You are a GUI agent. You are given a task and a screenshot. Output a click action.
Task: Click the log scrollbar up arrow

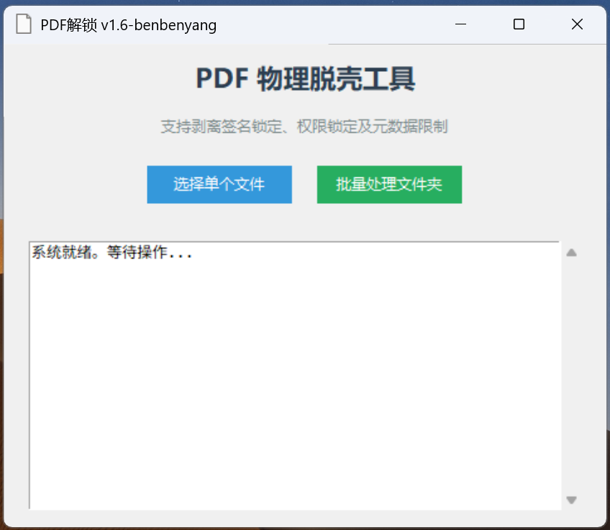(x=572, y=253)
